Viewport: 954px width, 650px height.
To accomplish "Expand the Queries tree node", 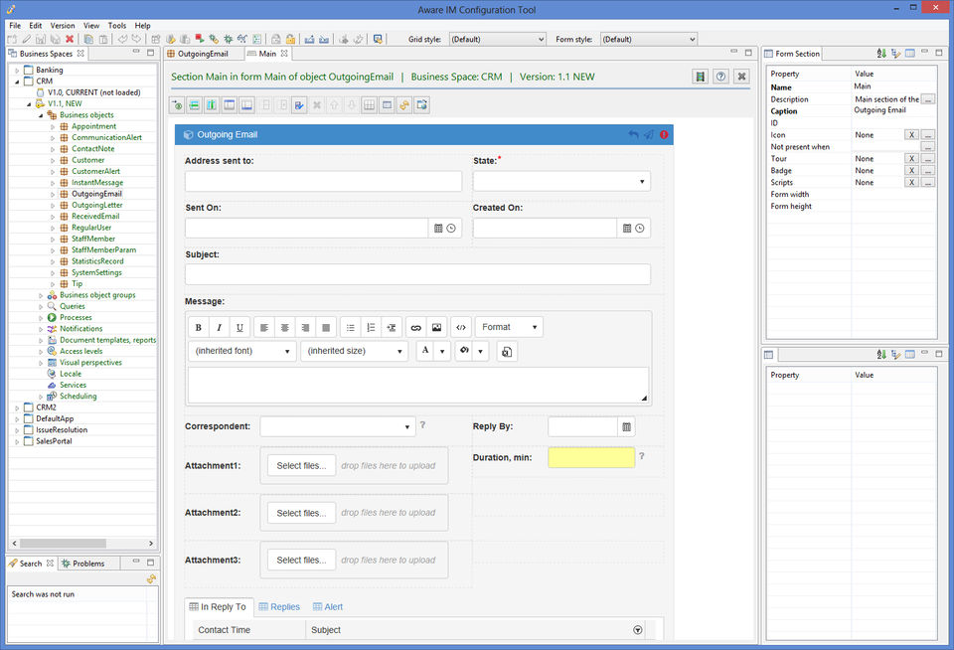I will point(41,306).
